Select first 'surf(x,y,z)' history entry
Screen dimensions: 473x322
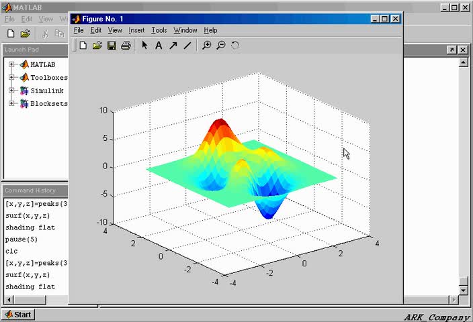(28, 215)
